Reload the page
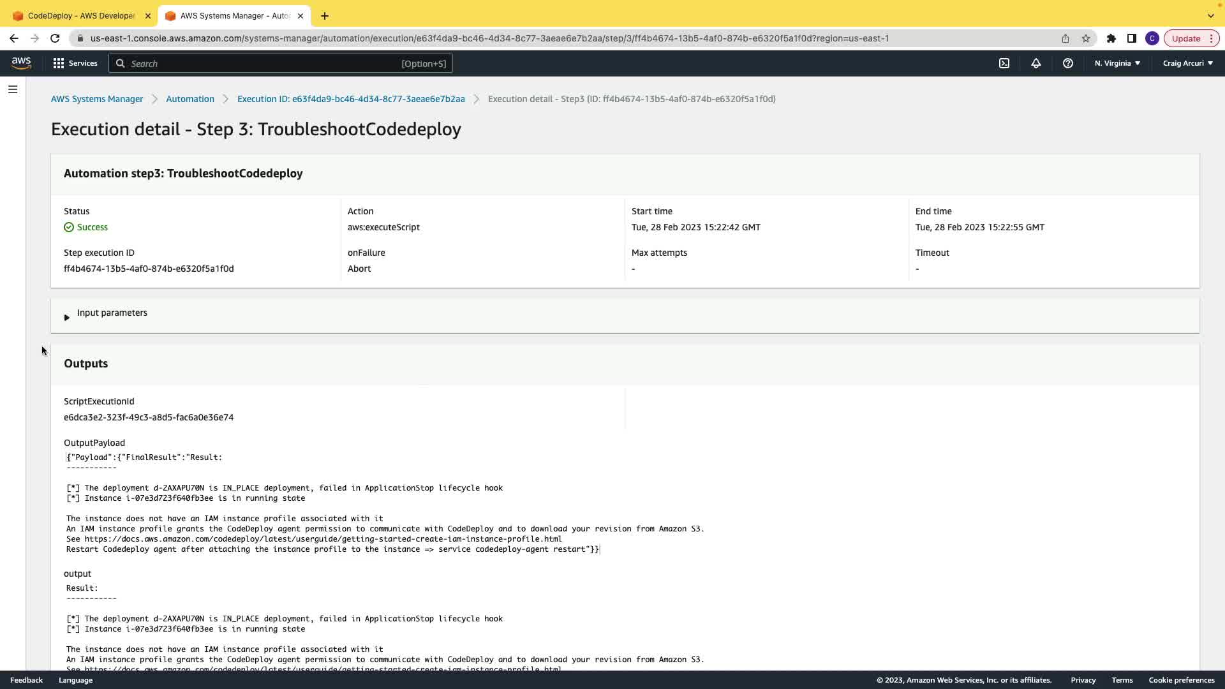 pos(55,38)
